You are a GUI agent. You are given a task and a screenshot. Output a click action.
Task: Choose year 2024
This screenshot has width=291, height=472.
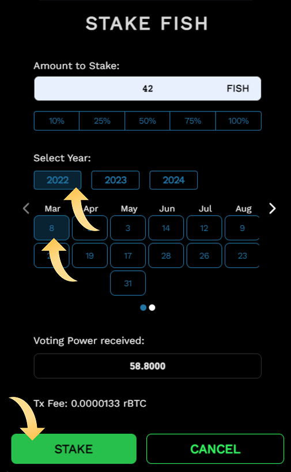(x=173, y=180)
